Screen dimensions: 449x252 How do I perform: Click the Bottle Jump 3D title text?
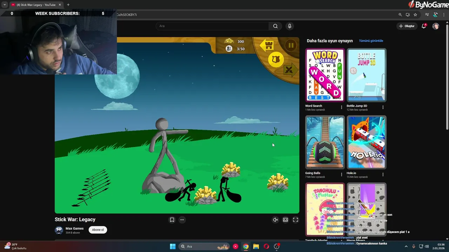(x=357, y=106)
